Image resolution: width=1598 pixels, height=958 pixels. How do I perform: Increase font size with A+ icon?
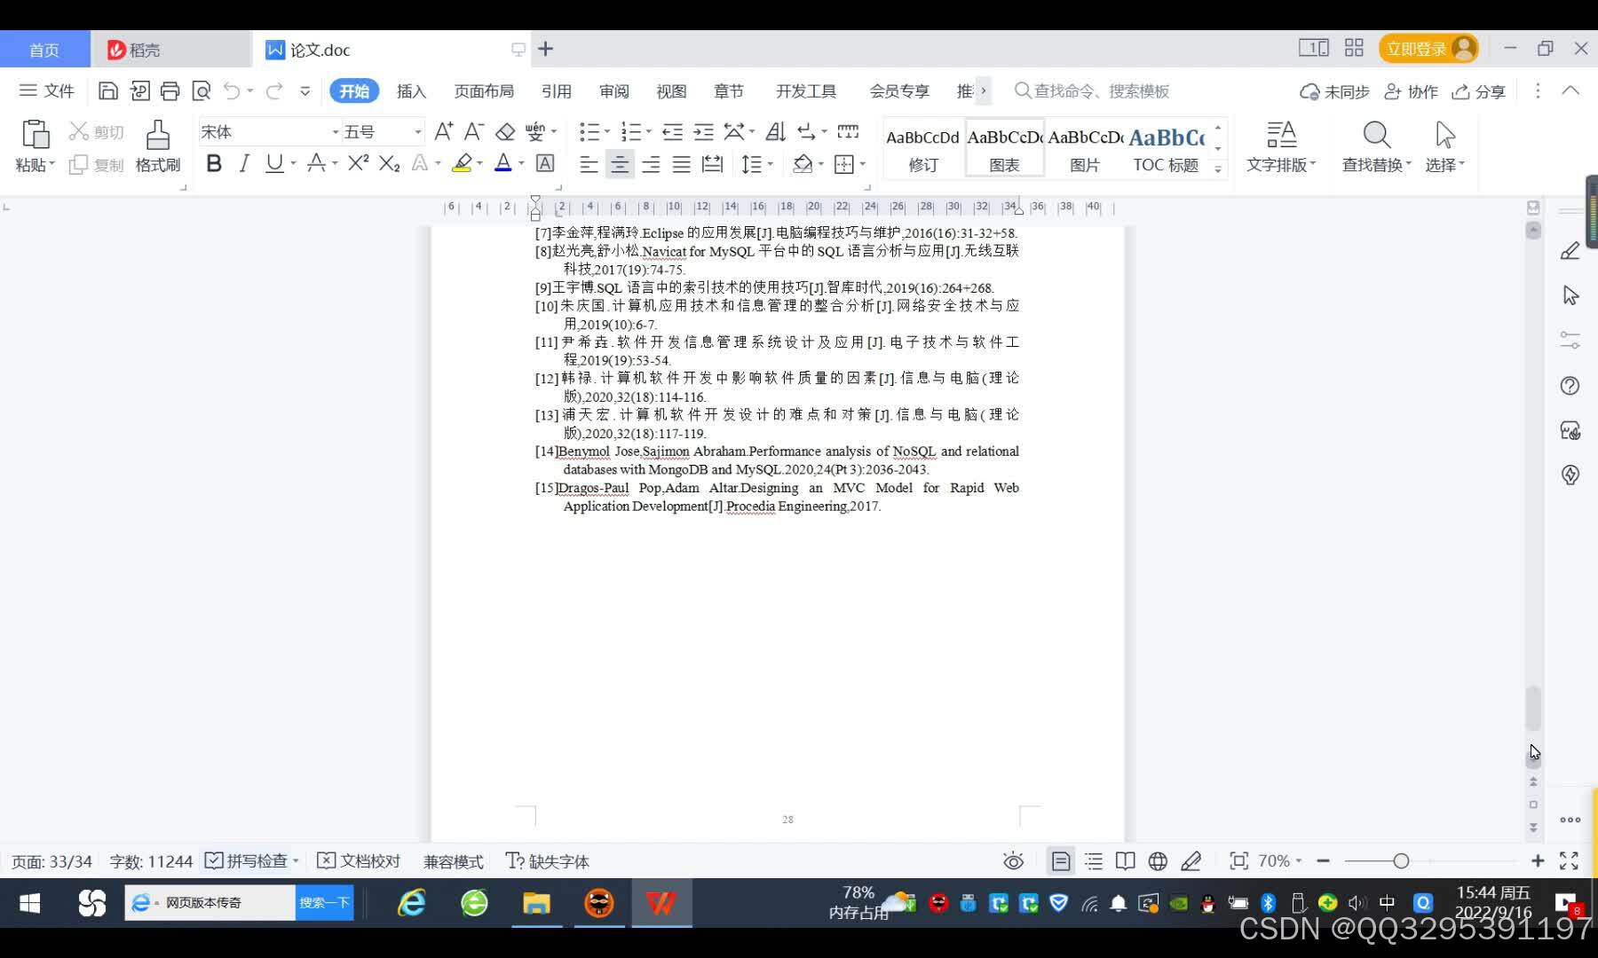(x=444, y=132)
